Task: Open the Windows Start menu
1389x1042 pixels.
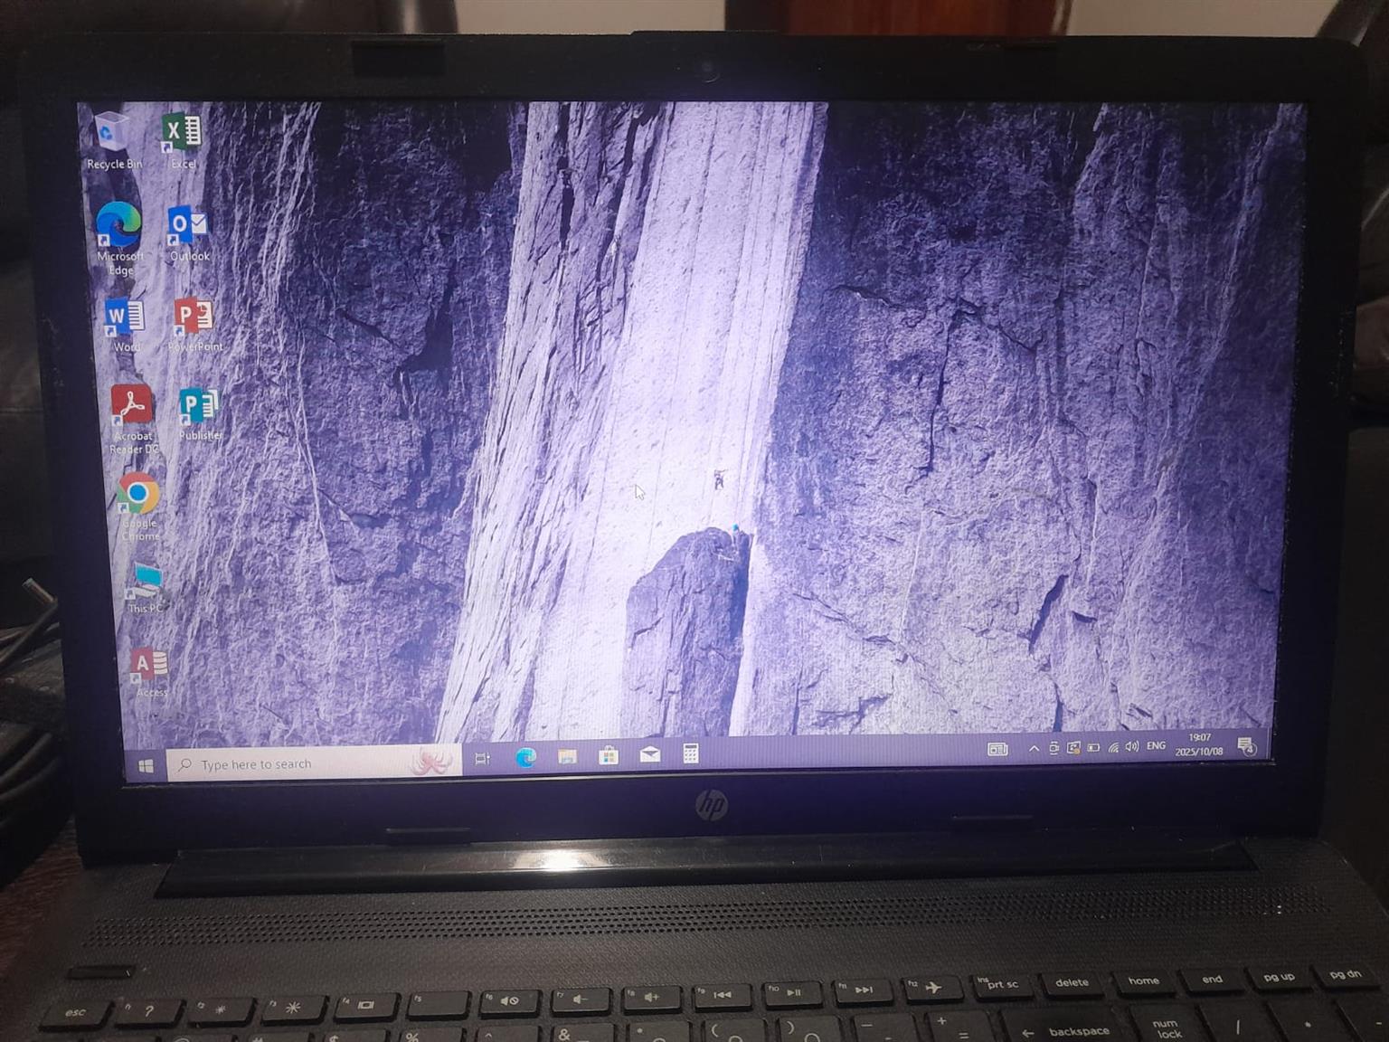Action: pyautogui.click(x=146, y=766)
